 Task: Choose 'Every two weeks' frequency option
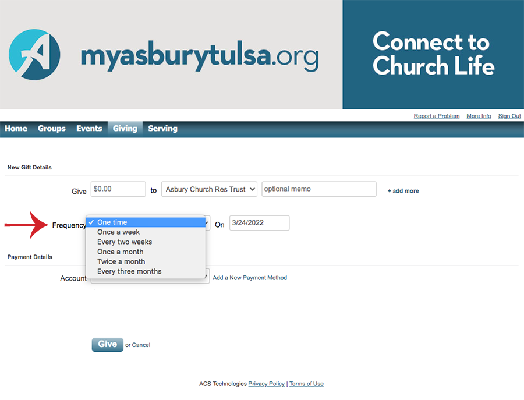[x=146, y=242]
